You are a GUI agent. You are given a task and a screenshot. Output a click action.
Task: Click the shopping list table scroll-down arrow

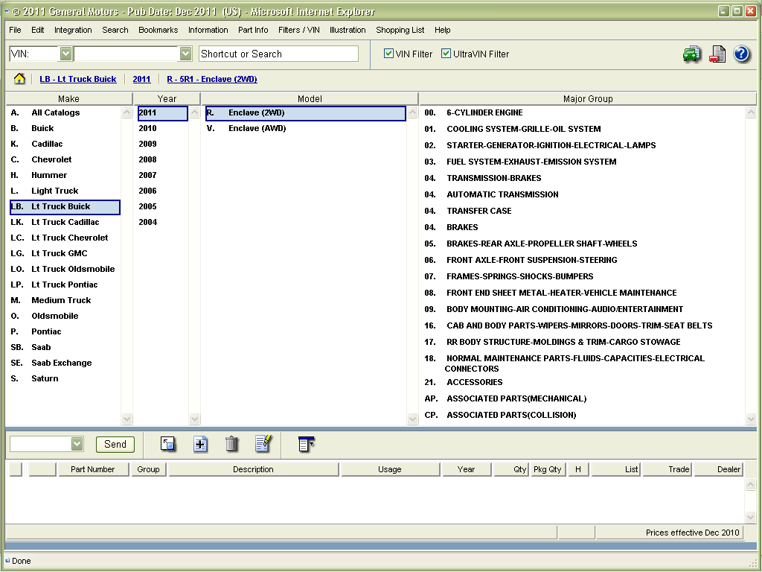(x=750, y=517)
